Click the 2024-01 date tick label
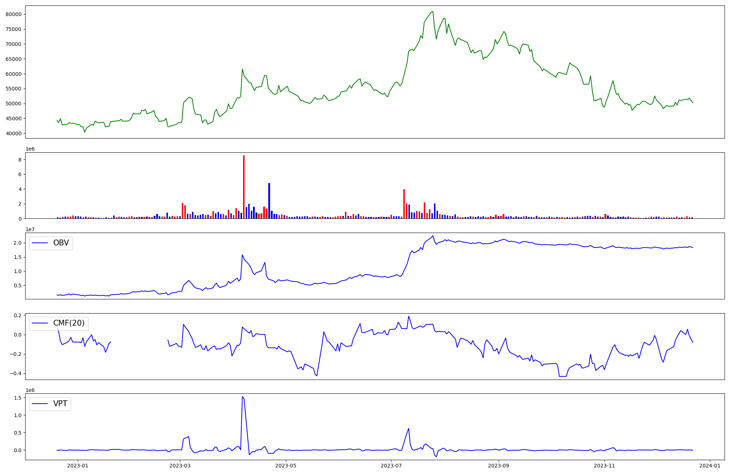 (x=710, y=465)
